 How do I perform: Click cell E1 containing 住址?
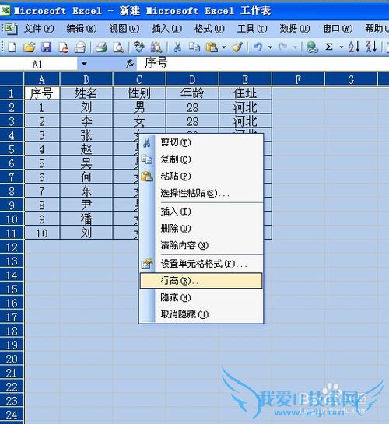(x=245, y=93)
